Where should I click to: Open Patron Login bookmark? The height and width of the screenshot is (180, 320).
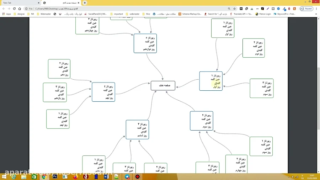point(263,14)
